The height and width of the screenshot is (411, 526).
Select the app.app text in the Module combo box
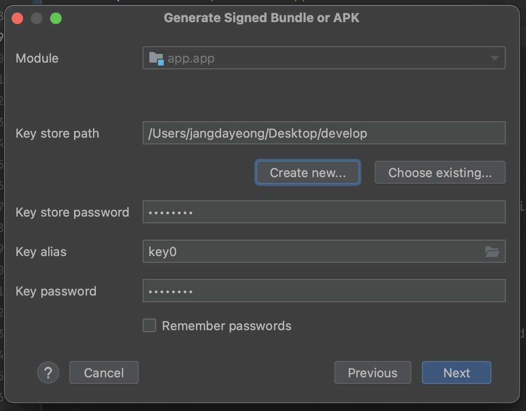[191, 59]
